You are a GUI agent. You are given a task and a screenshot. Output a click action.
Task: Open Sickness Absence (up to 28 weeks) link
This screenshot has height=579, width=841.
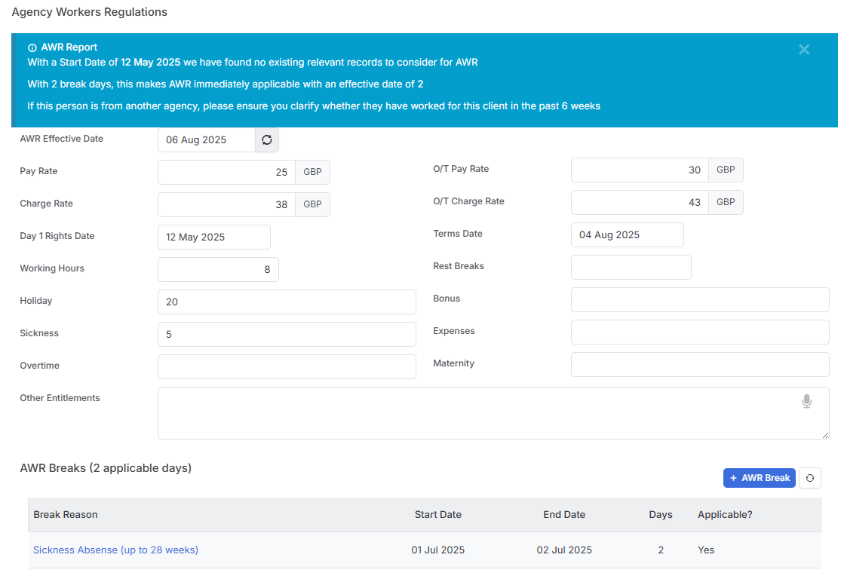[x=116, y=550]
